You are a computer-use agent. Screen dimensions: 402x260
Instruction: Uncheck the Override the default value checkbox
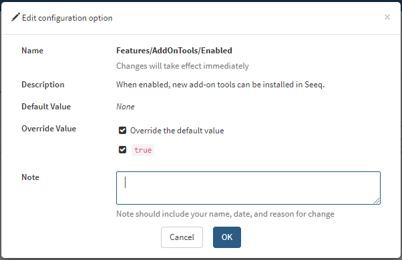[x=122, y=131]
